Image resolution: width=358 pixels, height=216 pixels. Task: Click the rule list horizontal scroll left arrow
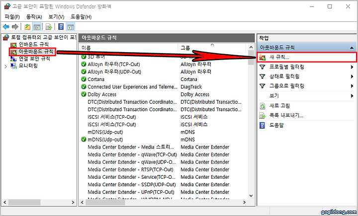tap(82, 202)
